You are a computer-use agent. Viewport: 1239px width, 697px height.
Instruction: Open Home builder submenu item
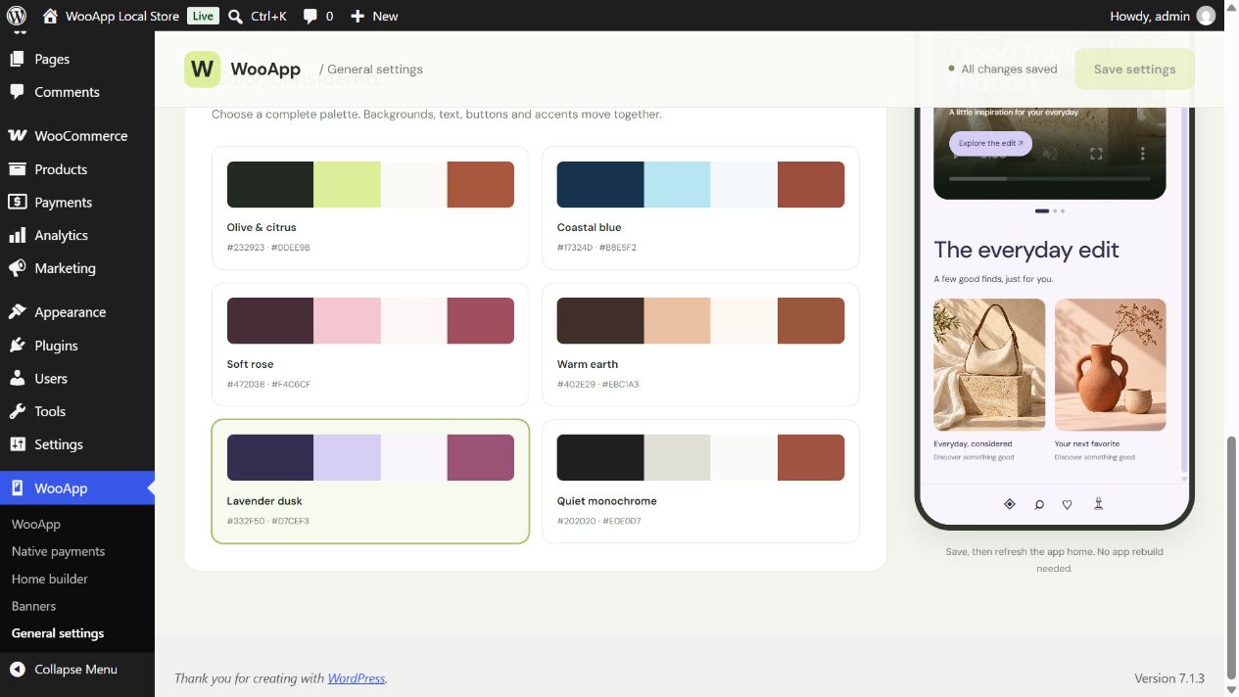49,579
